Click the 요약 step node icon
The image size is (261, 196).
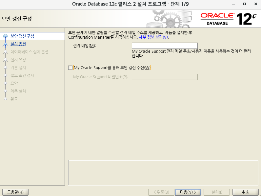click(5, 83)
